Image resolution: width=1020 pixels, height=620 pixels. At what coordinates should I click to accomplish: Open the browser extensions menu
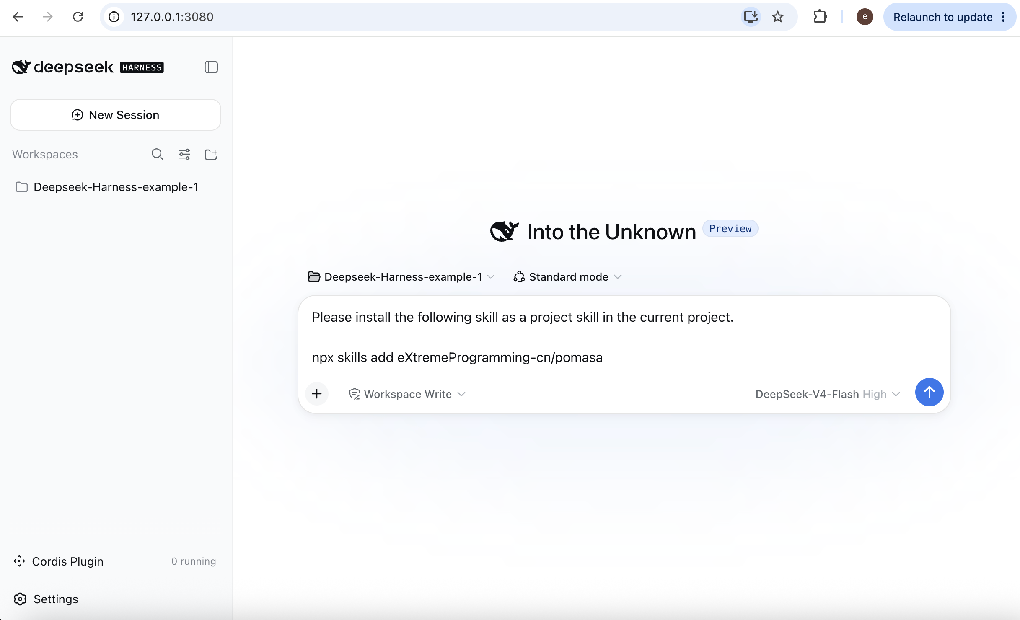point(820,17)
